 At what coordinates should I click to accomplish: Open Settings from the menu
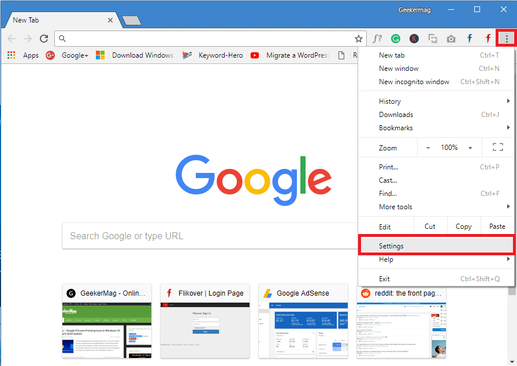tap(436, 246)
